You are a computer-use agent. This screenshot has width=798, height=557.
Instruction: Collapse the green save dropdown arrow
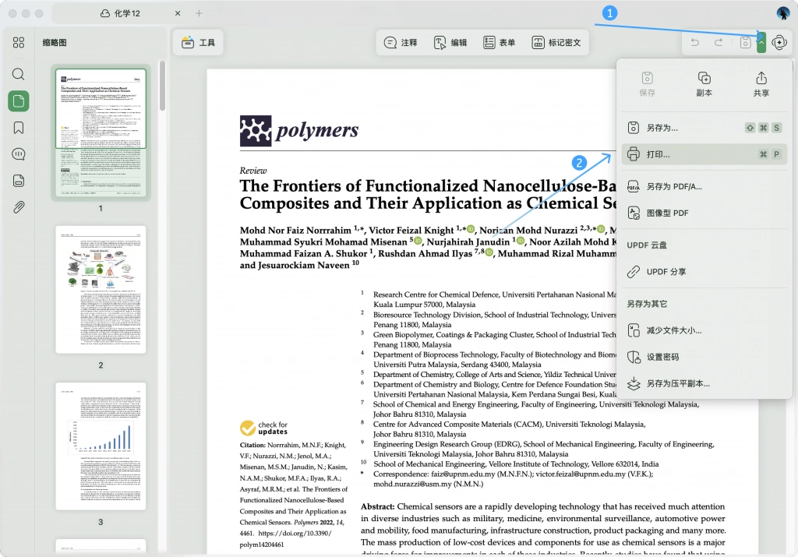[761, 43]
